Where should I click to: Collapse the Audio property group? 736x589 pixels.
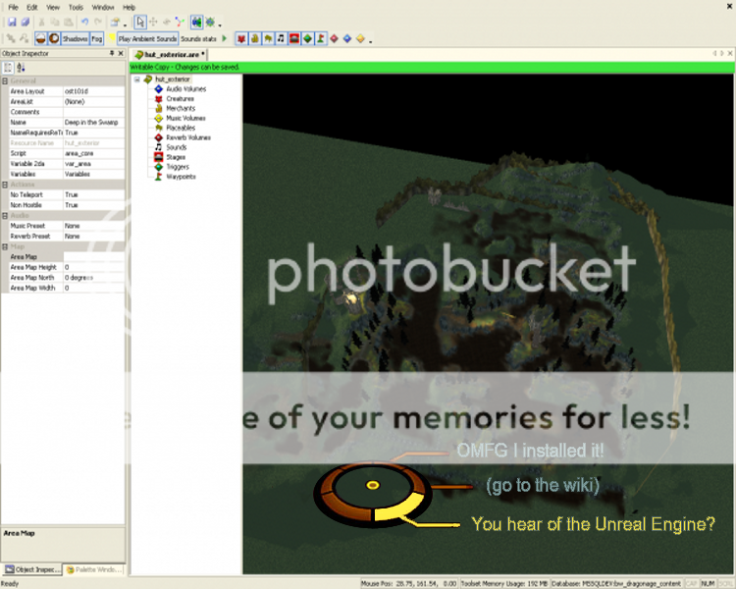5,216
